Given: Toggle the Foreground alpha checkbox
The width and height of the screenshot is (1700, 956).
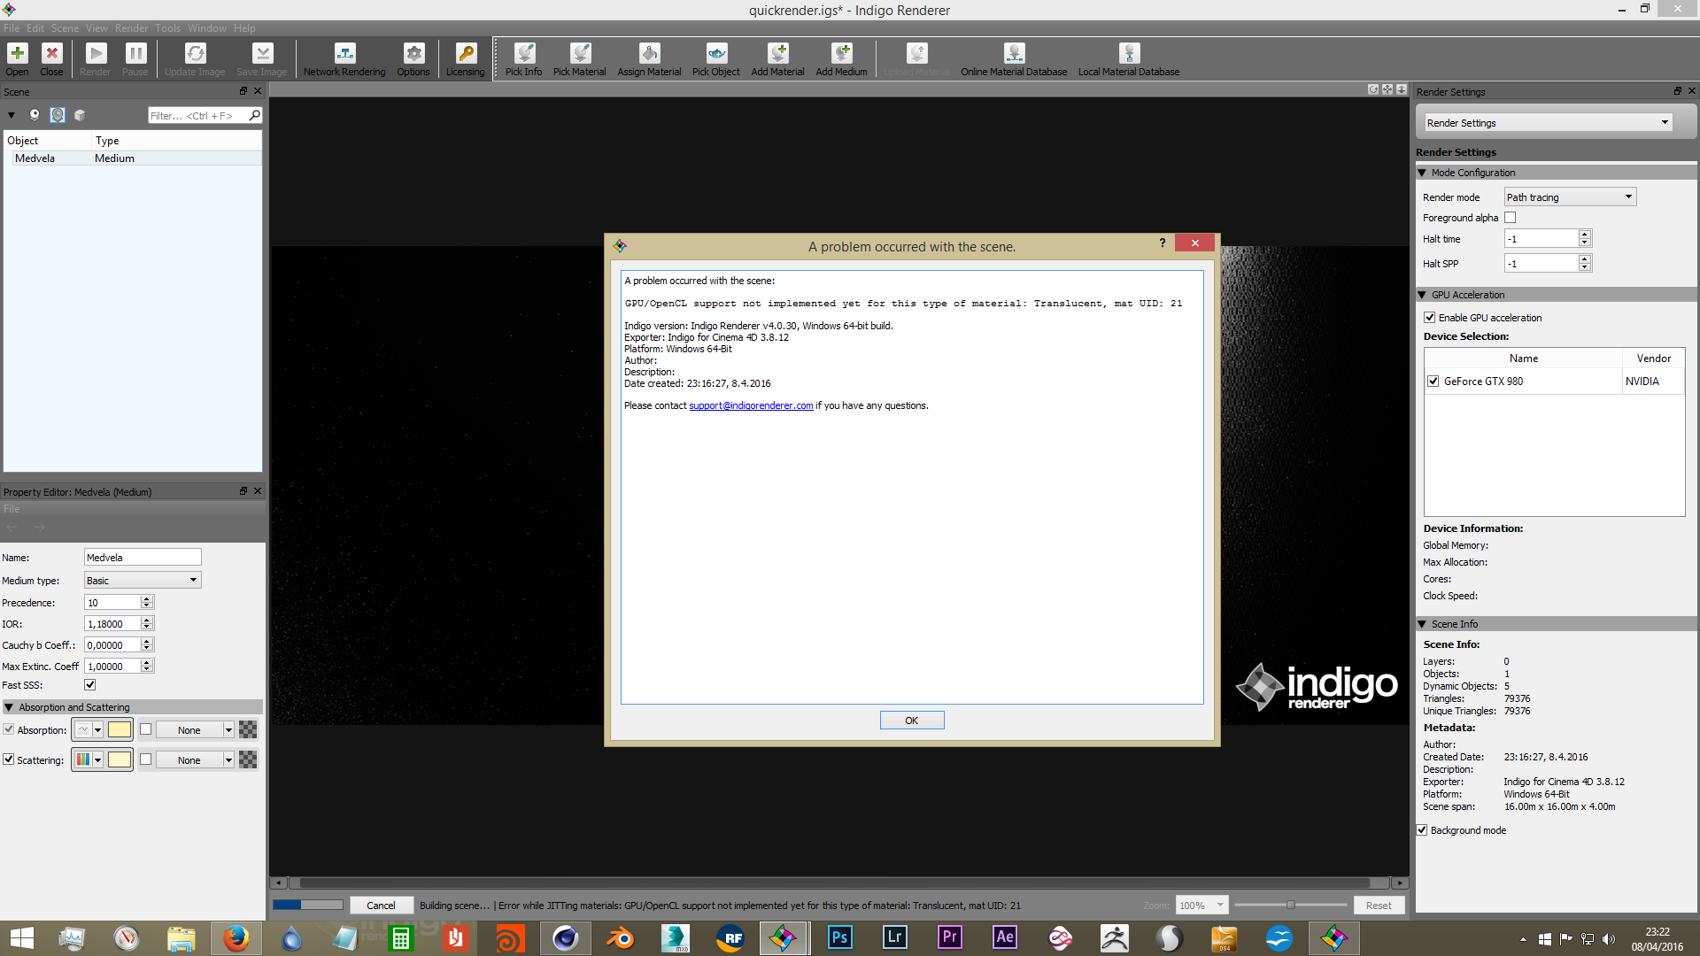Looking at the screenshot, I should pyautogui.click(x=1511, y=218).
